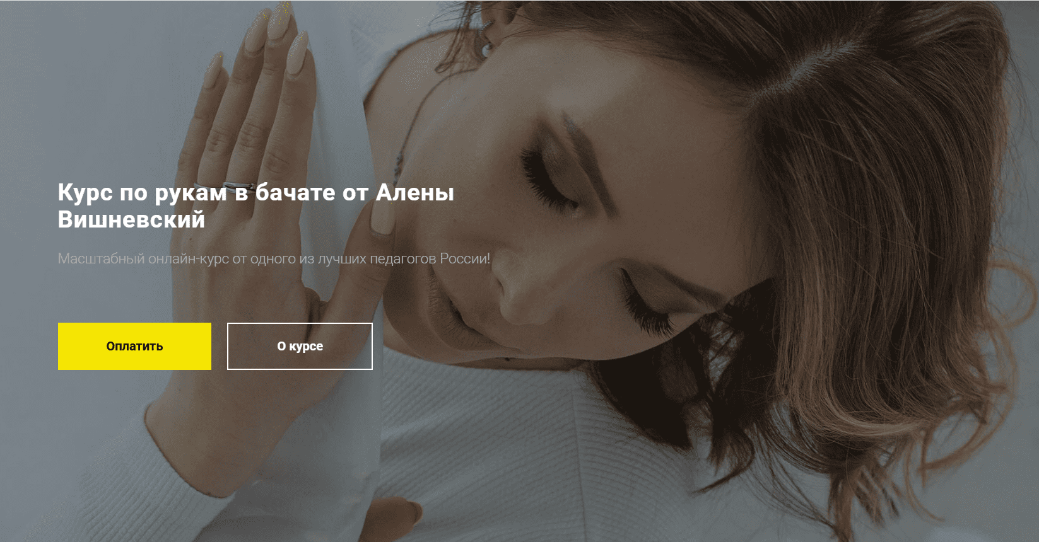Click the fingertip touching the woman's cheek

[382, 221]
